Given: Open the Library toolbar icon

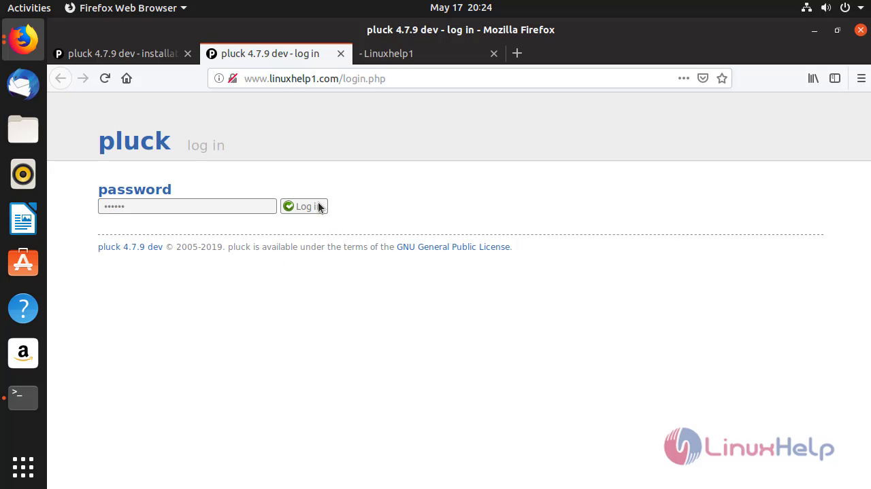Looking at the screenshot, I should pos(813,78).
